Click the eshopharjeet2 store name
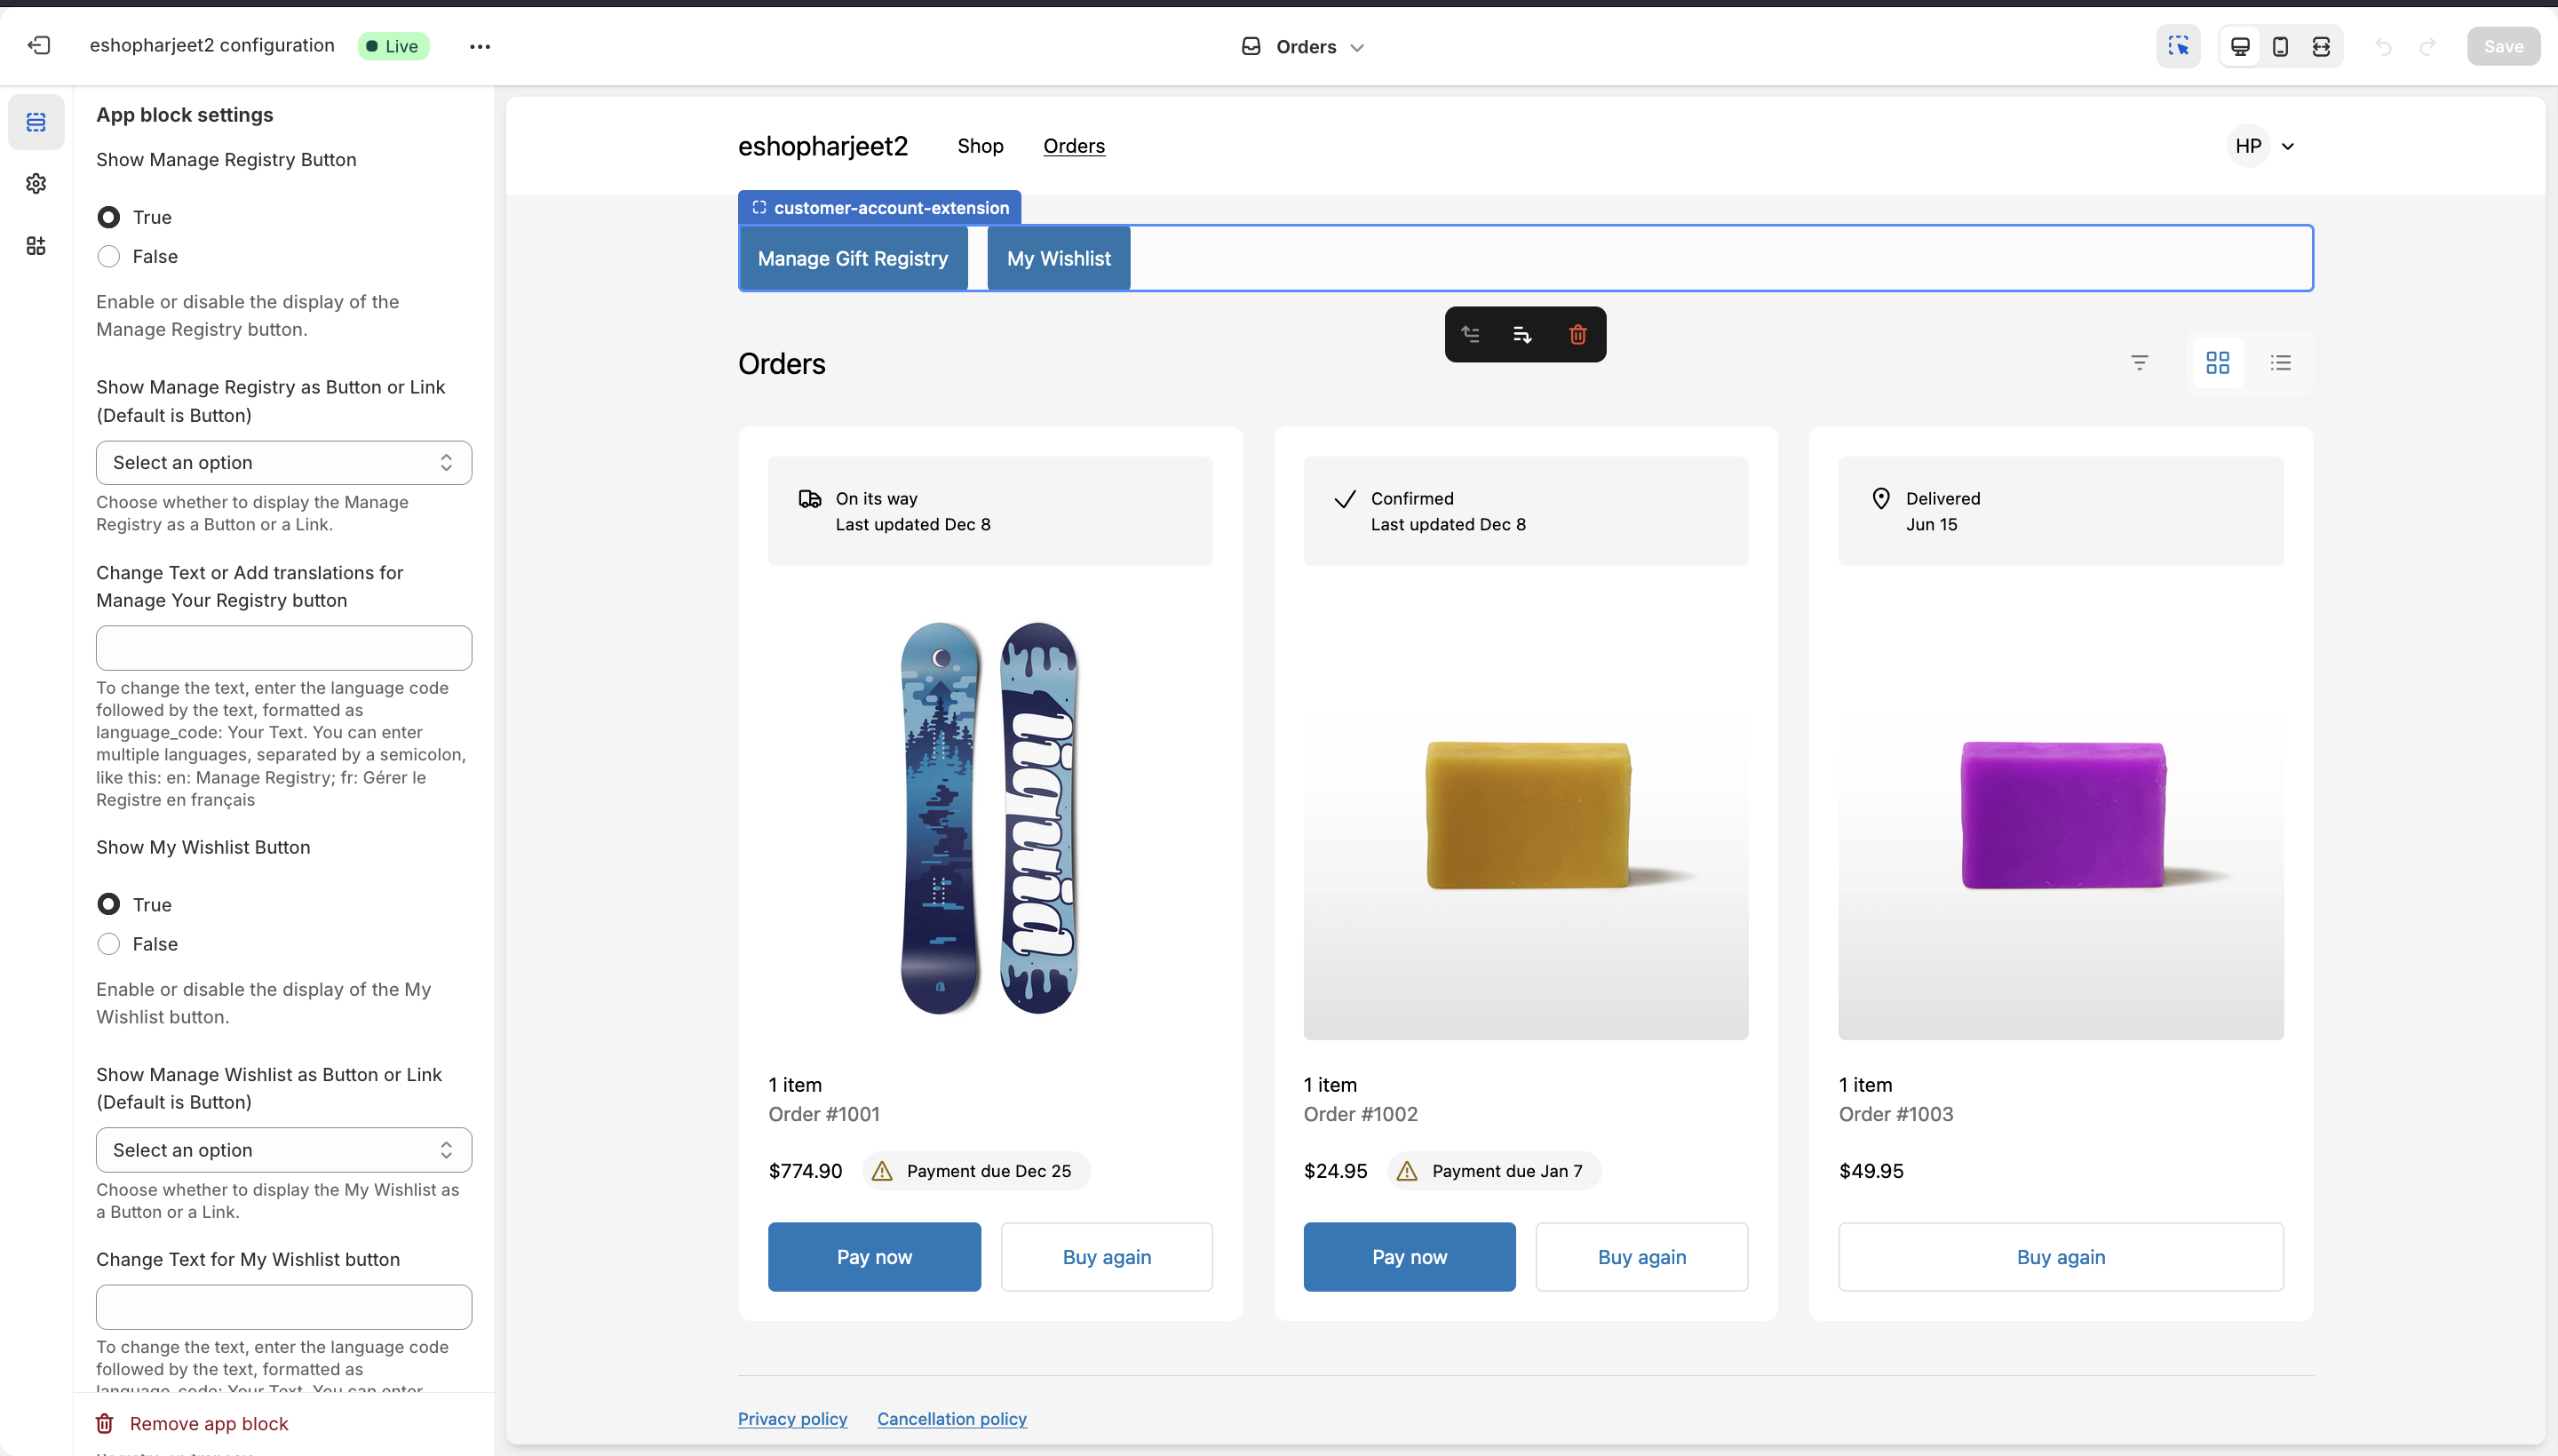2558x1456 pixels. [x=822, y=146]
